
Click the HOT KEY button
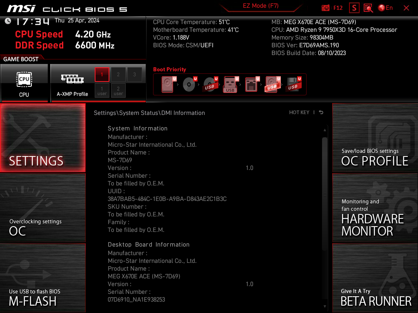click(x=299, y=112)
